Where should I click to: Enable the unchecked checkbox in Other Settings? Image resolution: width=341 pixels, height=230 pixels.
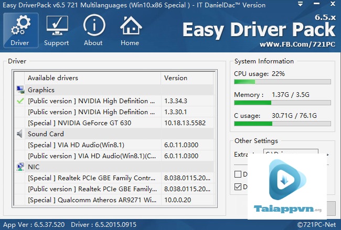(238, 174)
